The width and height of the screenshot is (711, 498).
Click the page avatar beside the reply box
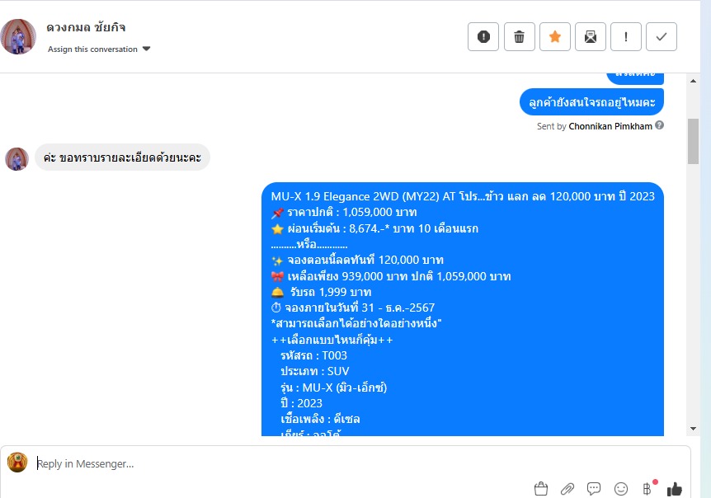pyautogui.click(x=17, y=463)
